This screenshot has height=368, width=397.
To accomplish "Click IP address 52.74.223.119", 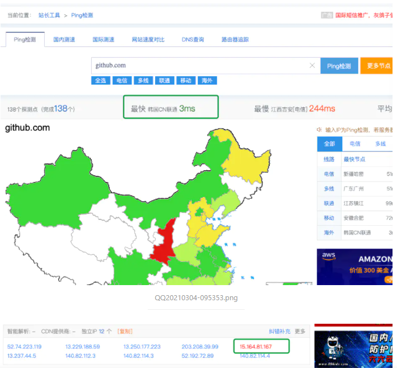I will [24, 347].
